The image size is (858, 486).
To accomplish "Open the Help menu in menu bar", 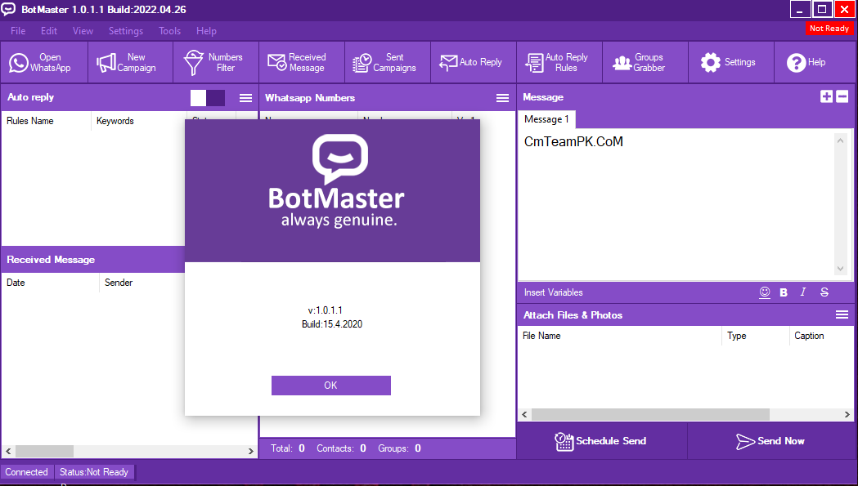I will 206,31.
